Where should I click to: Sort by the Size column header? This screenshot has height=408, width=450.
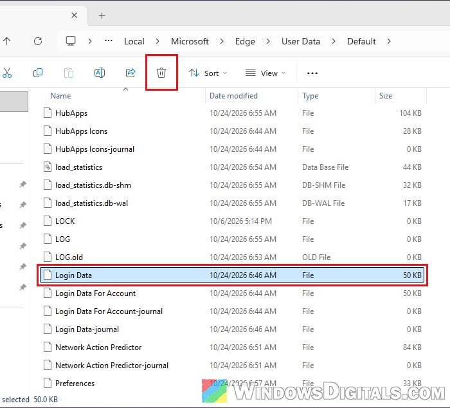click(x=386, y=96)
